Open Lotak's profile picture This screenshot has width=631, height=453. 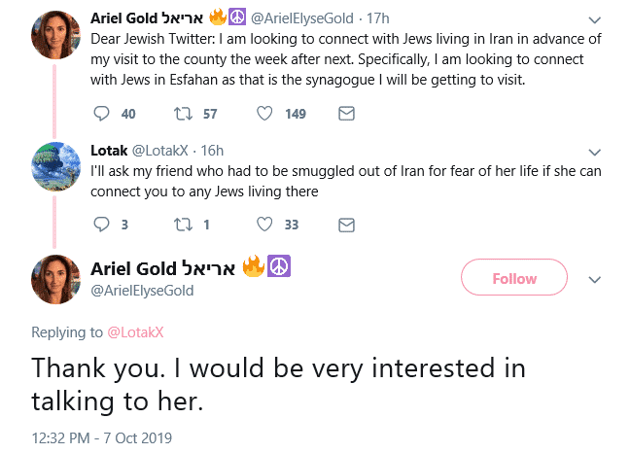coord(55,168)
